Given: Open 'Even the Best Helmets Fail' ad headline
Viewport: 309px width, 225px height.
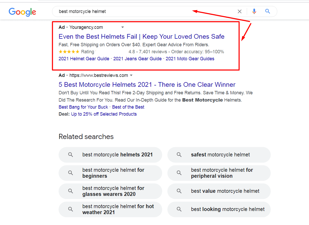Looking at the screenshot, I should click(142, 37).
